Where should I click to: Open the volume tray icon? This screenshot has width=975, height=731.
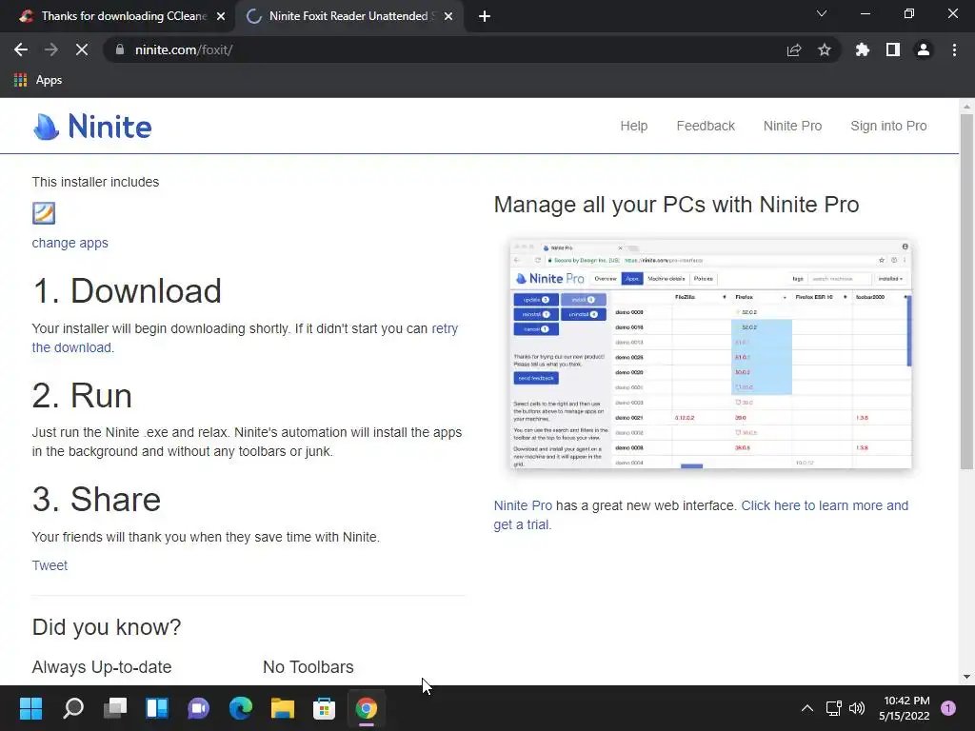tap(857, 708)
